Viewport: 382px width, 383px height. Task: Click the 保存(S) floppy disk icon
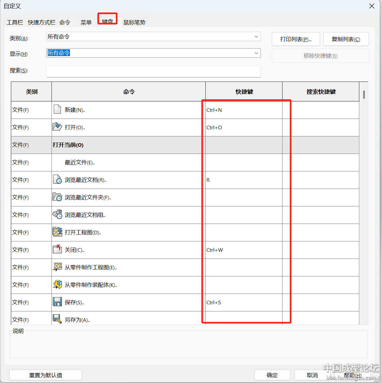(57, 302)
